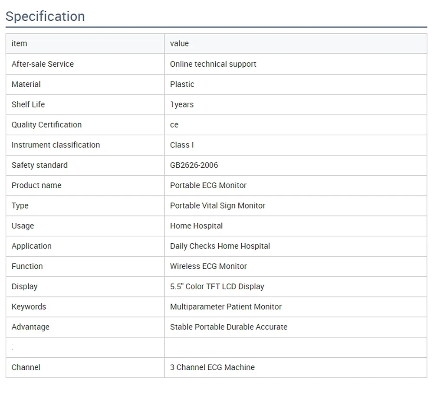Select the Quality Certification label
This screenshot has width=434, height=398.
46,124
